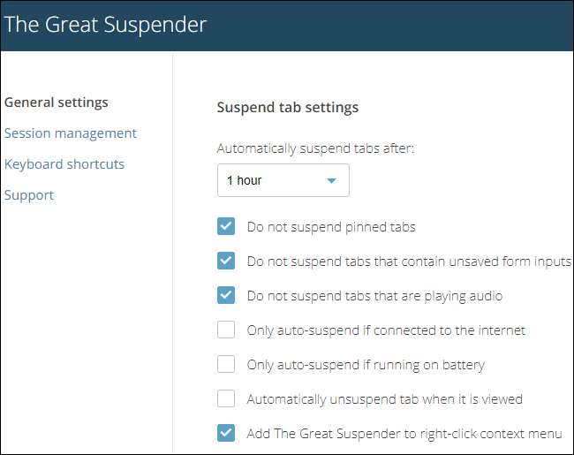Uncheck Do not suspend pinned tabs checkbox
The width and height of the screenshot is (574, 455).
(226, 226)
